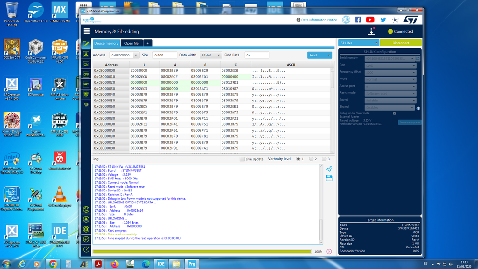Click the Size input field
The height and width of the screenshot is (269, 478).
[x=164, y=55]
